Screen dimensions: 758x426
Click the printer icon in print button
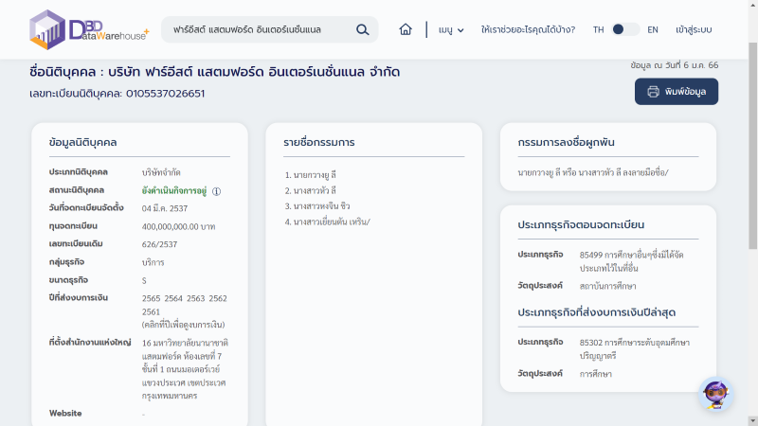(x=653, y=92)
